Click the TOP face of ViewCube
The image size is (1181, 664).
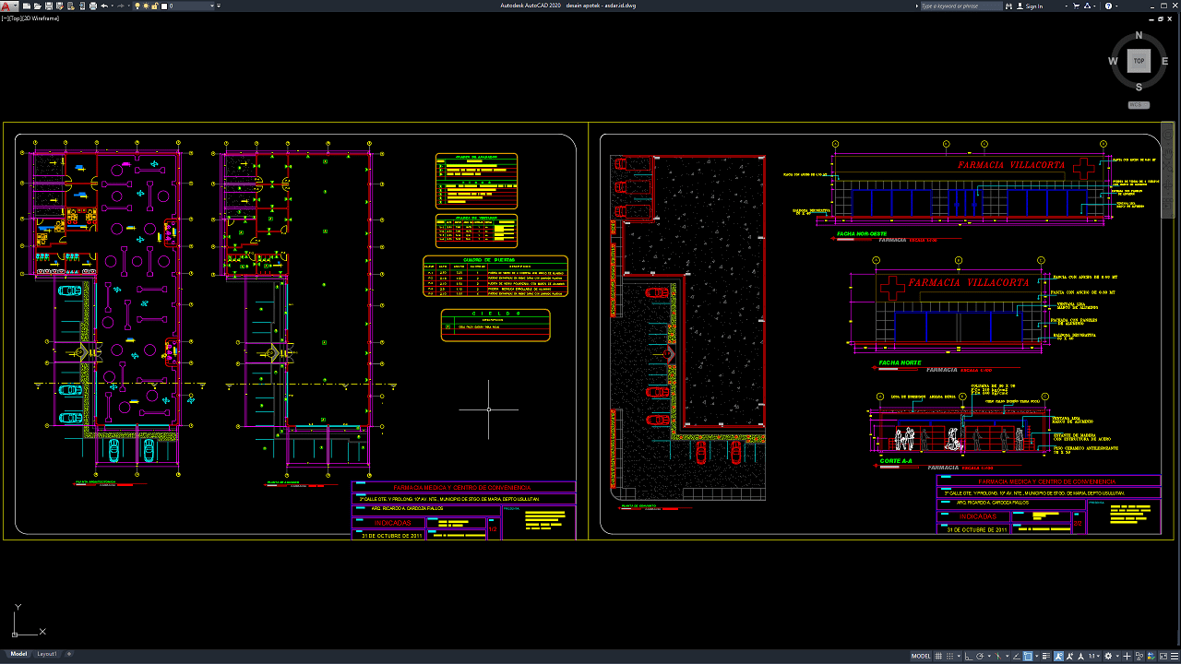tap(1139, 61)
